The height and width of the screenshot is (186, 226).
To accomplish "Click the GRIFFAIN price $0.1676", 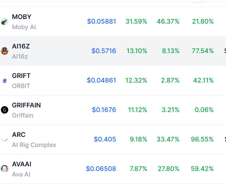I will point(104,110).
